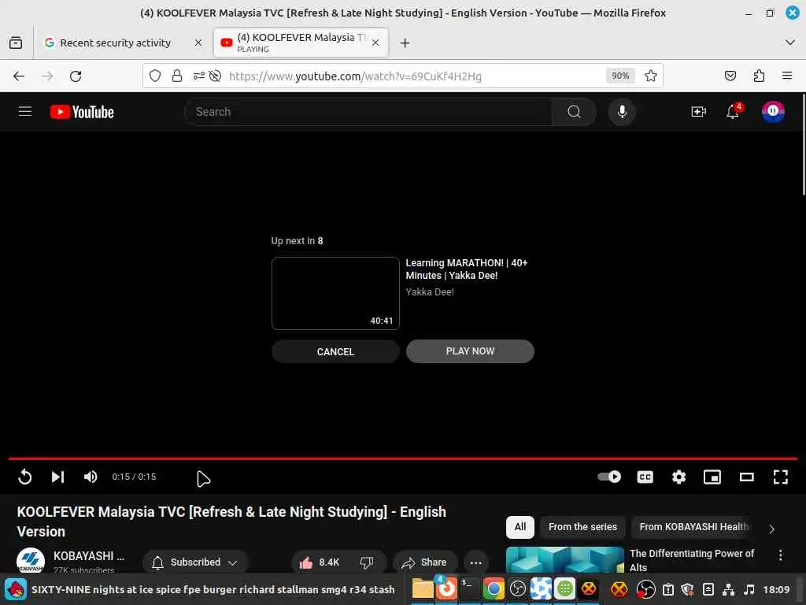Reset the 90% zoom indicator
The image size is (806, 605).
(620, 76)
